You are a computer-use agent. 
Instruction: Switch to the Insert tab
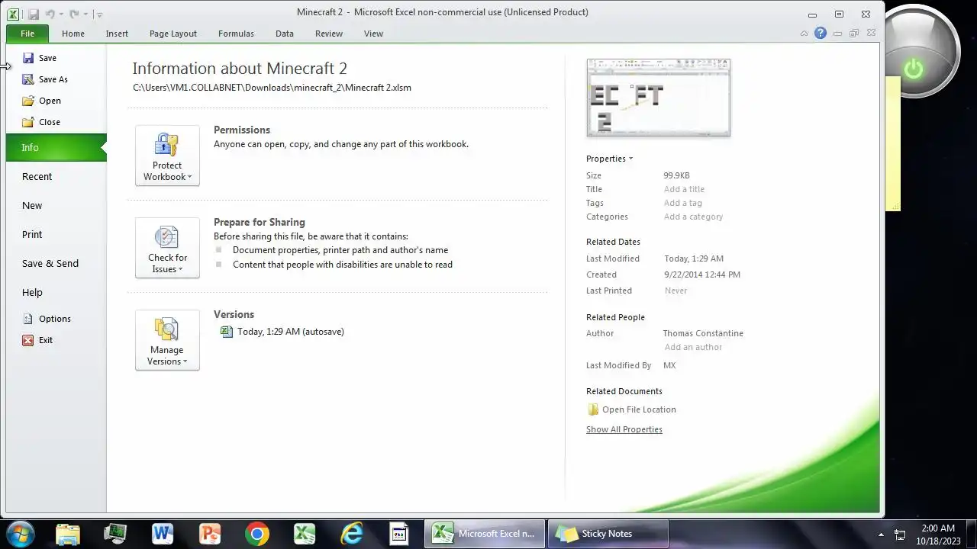click(x=117, y=34)
